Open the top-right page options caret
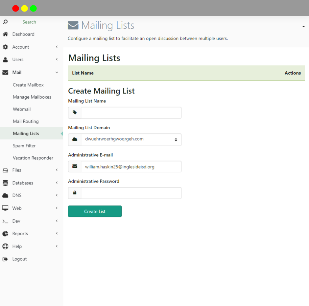This screenshot has width=309, height=306. (303, 27)
